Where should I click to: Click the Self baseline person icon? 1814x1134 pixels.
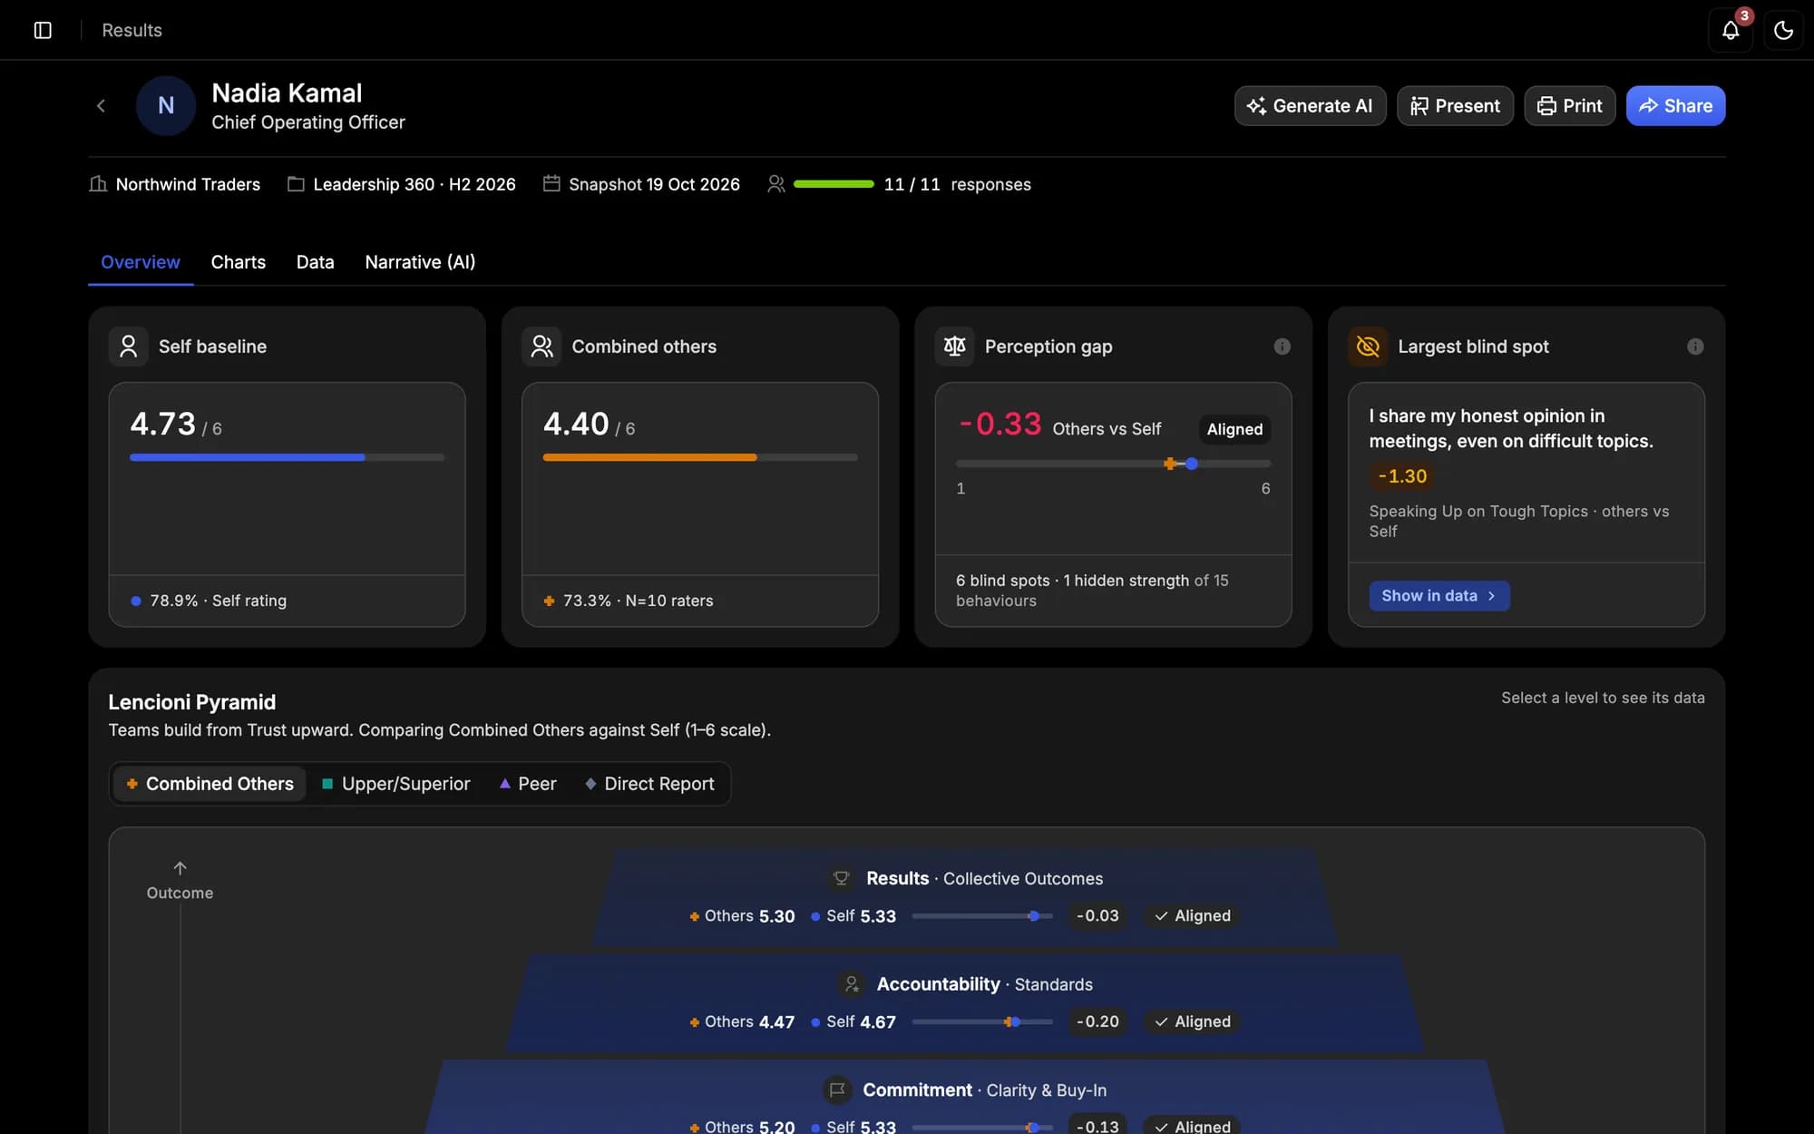(x=129, y=347)
